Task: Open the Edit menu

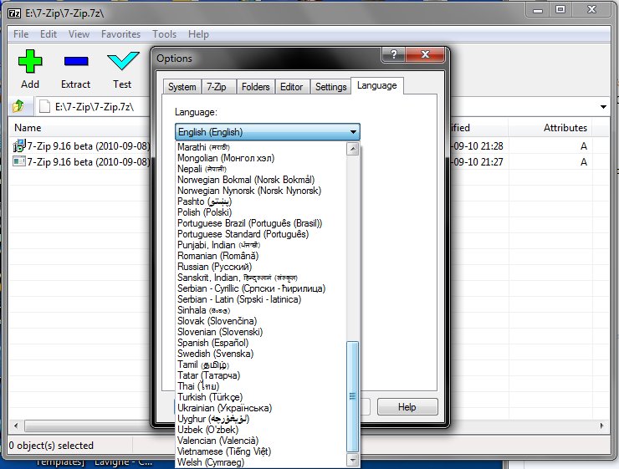Action: 49,34
